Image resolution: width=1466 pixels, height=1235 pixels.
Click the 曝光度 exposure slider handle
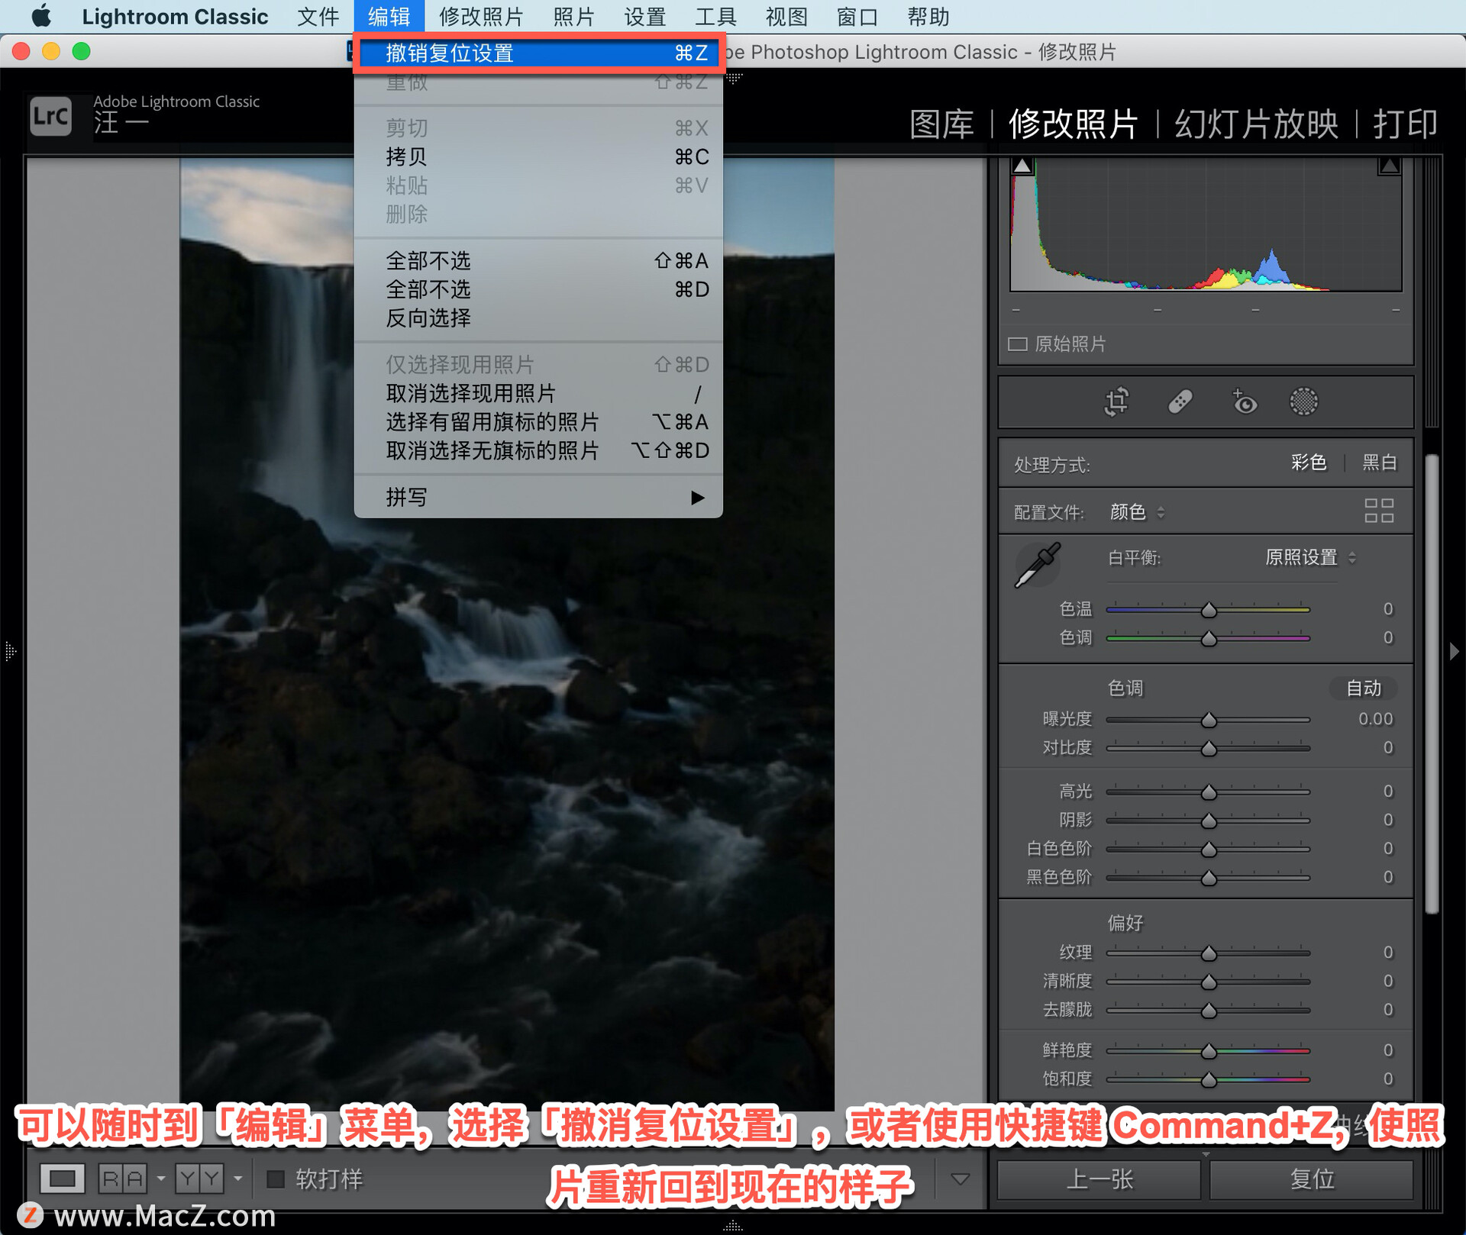[x=1209, y=720]
